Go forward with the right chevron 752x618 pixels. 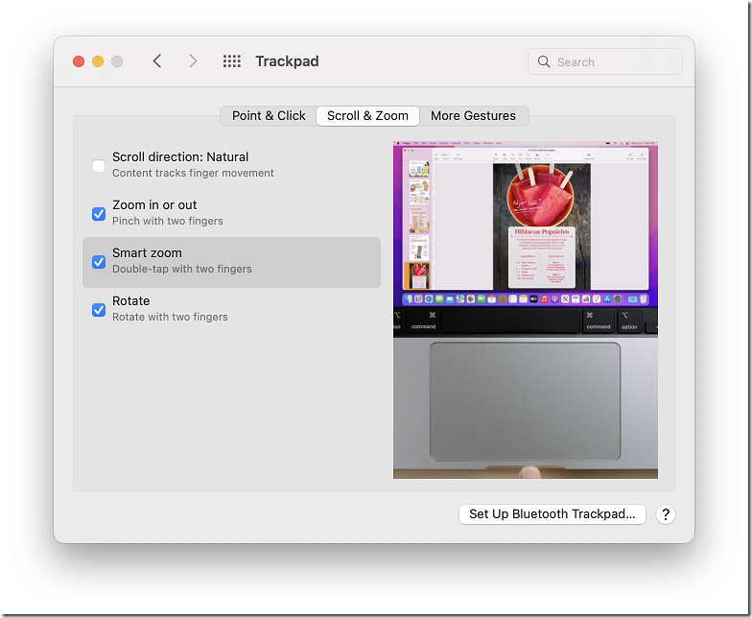tap(193, 61)
